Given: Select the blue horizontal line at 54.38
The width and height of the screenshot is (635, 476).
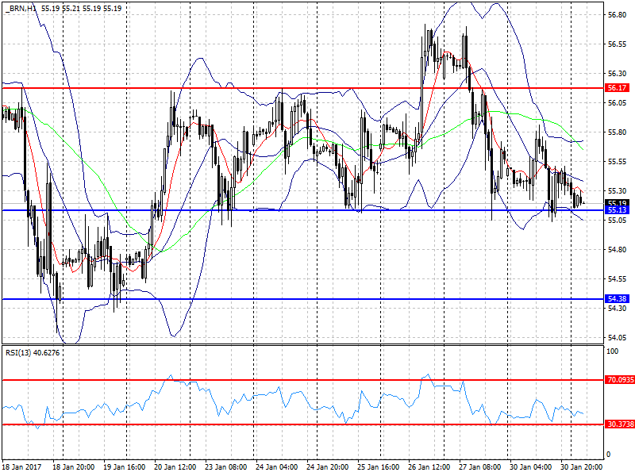Looking at the screenshot, I should click(303, 299).
